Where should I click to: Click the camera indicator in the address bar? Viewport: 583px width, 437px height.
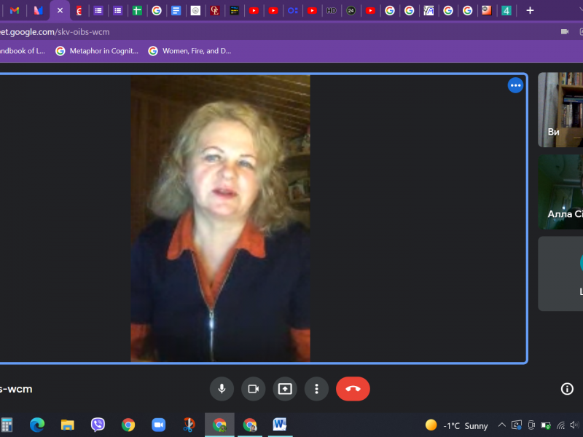click(x=564, y=32)
